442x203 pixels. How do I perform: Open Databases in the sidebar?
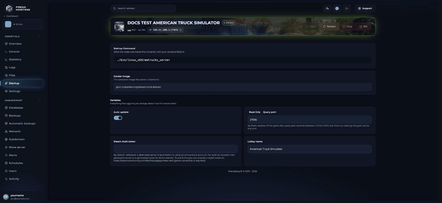pos(23,108)
